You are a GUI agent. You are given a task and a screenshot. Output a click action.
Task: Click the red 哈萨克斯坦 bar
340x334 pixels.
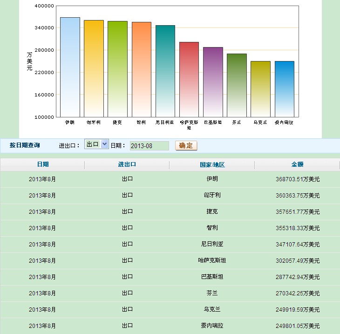189,79
